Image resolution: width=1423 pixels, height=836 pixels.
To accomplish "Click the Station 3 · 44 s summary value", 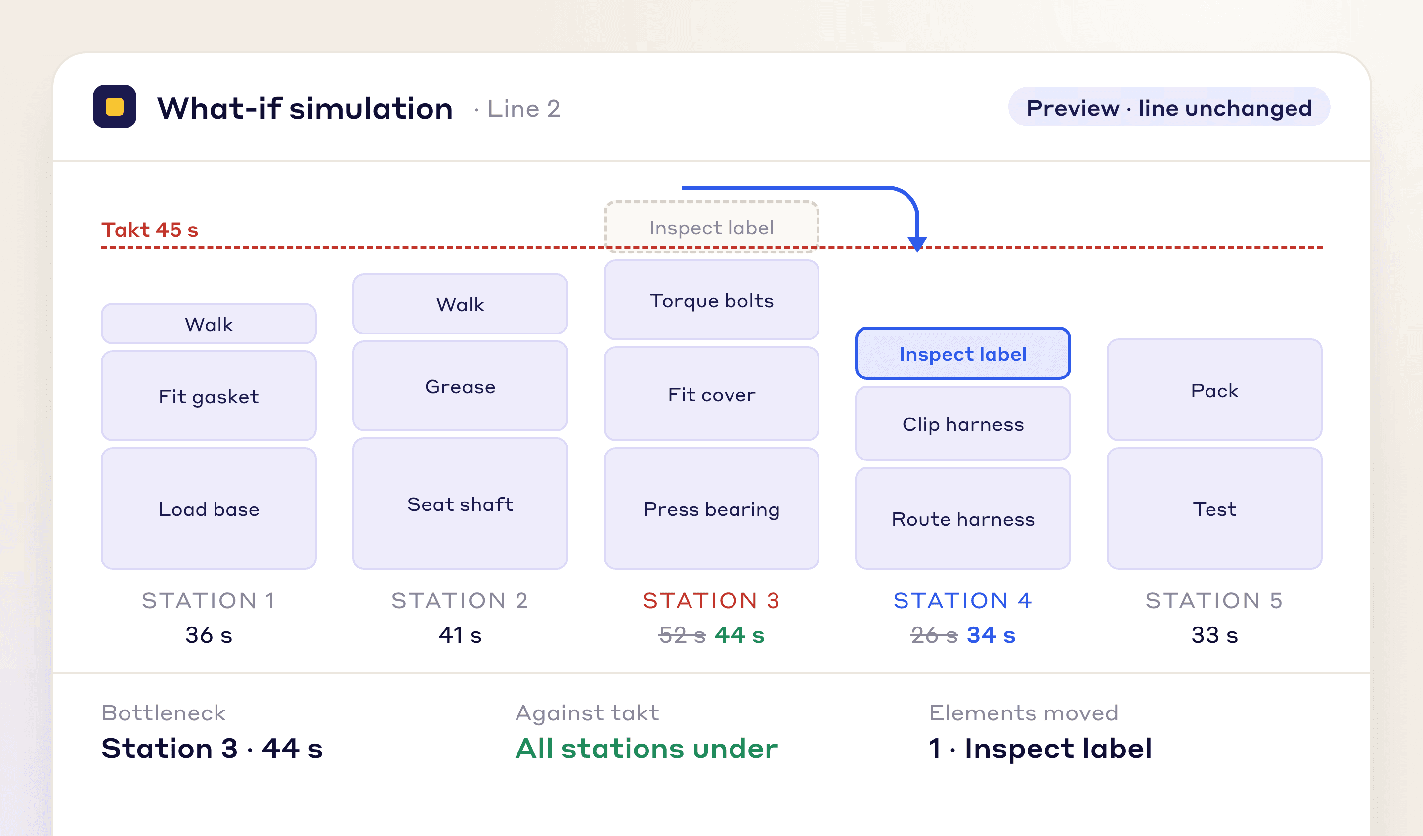I will point(213,749).
